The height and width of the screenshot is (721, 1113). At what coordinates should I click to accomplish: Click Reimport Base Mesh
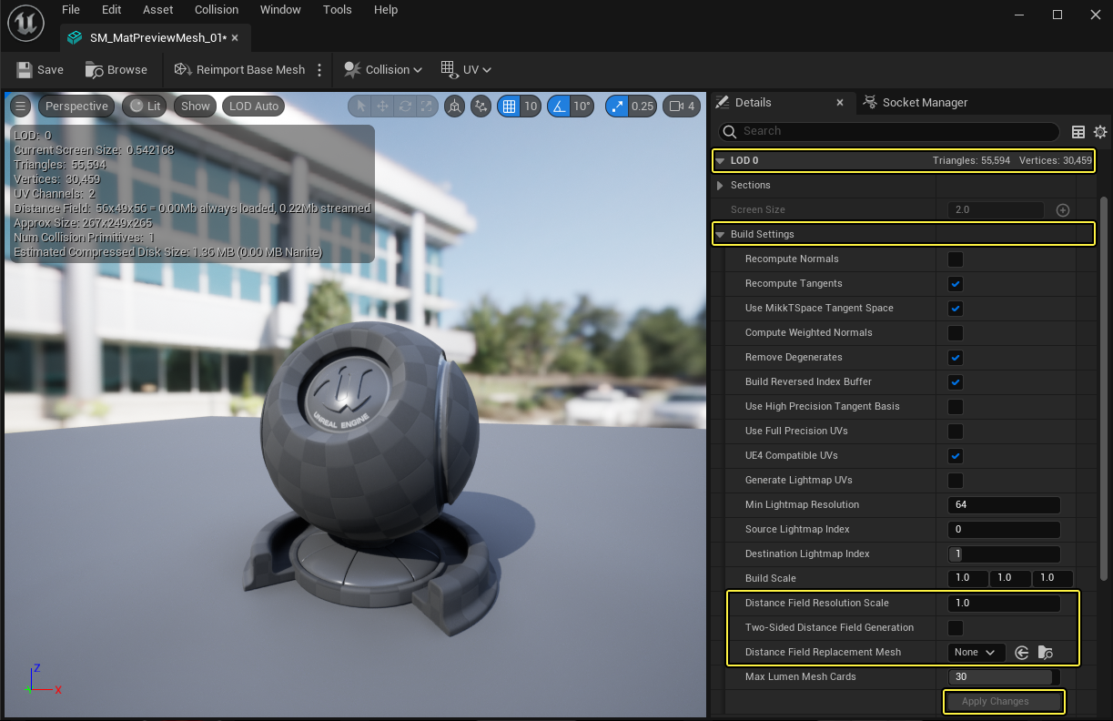tap(238, 69)
